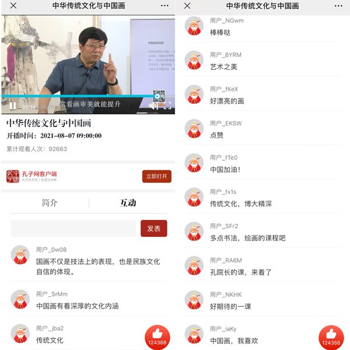This screenshot has height=350, width=350.
Task: Click avatar of 用户_fTe0
Action: pyautogui.click(x=194, y=163)
